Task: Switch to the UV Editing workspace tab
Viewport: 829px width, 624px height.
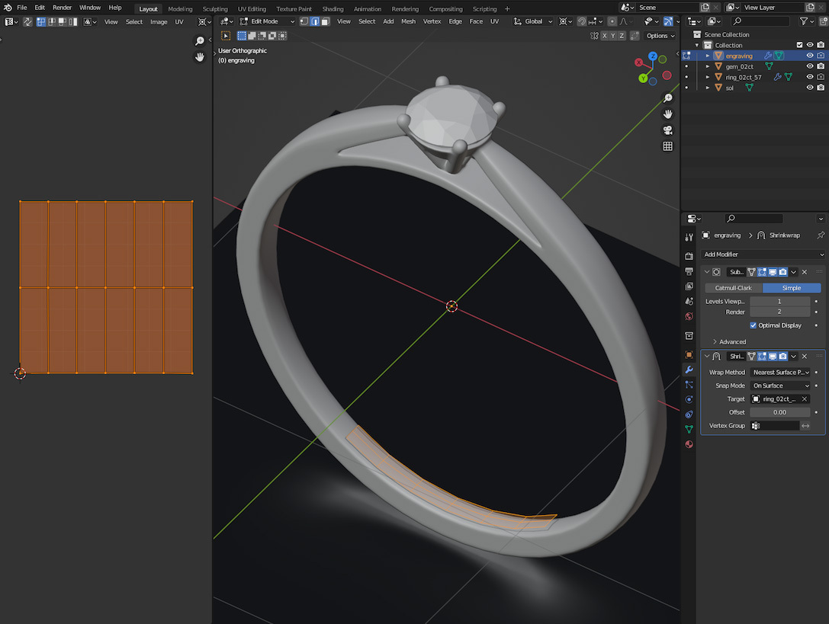Action: [252, 8]
